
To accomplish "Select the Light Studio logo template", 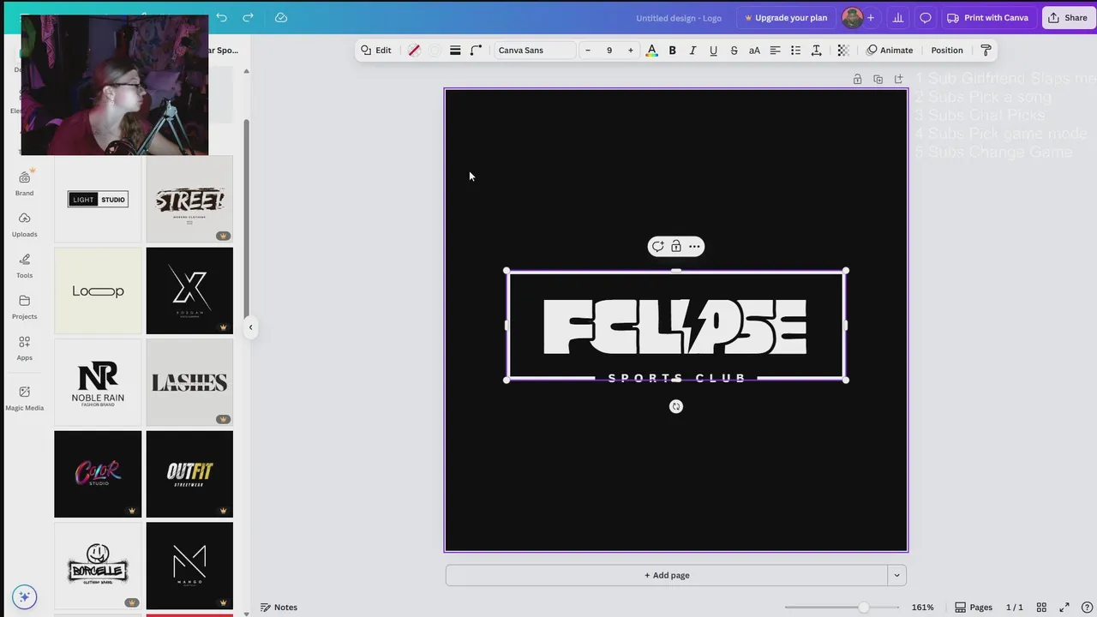I will (98, 199).
